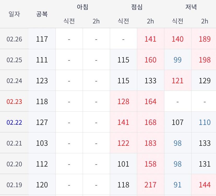The height and width of the screenshot is (196, 216).
Task: Click the 저녁 column group header
Action: tap(191, 7)
